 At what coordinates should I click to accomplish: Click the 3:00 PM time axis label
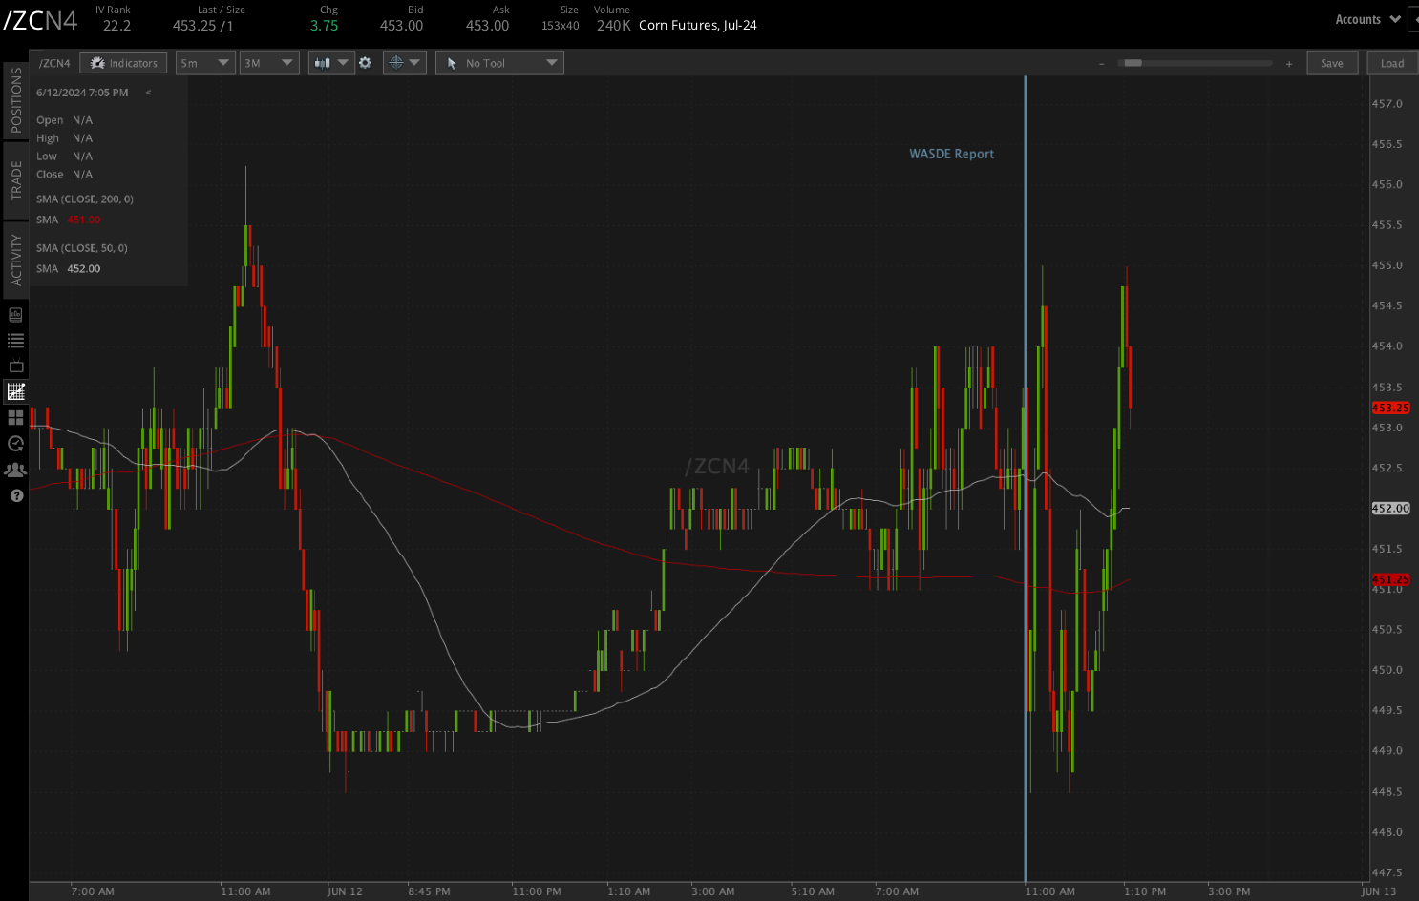coord(1229,891)
